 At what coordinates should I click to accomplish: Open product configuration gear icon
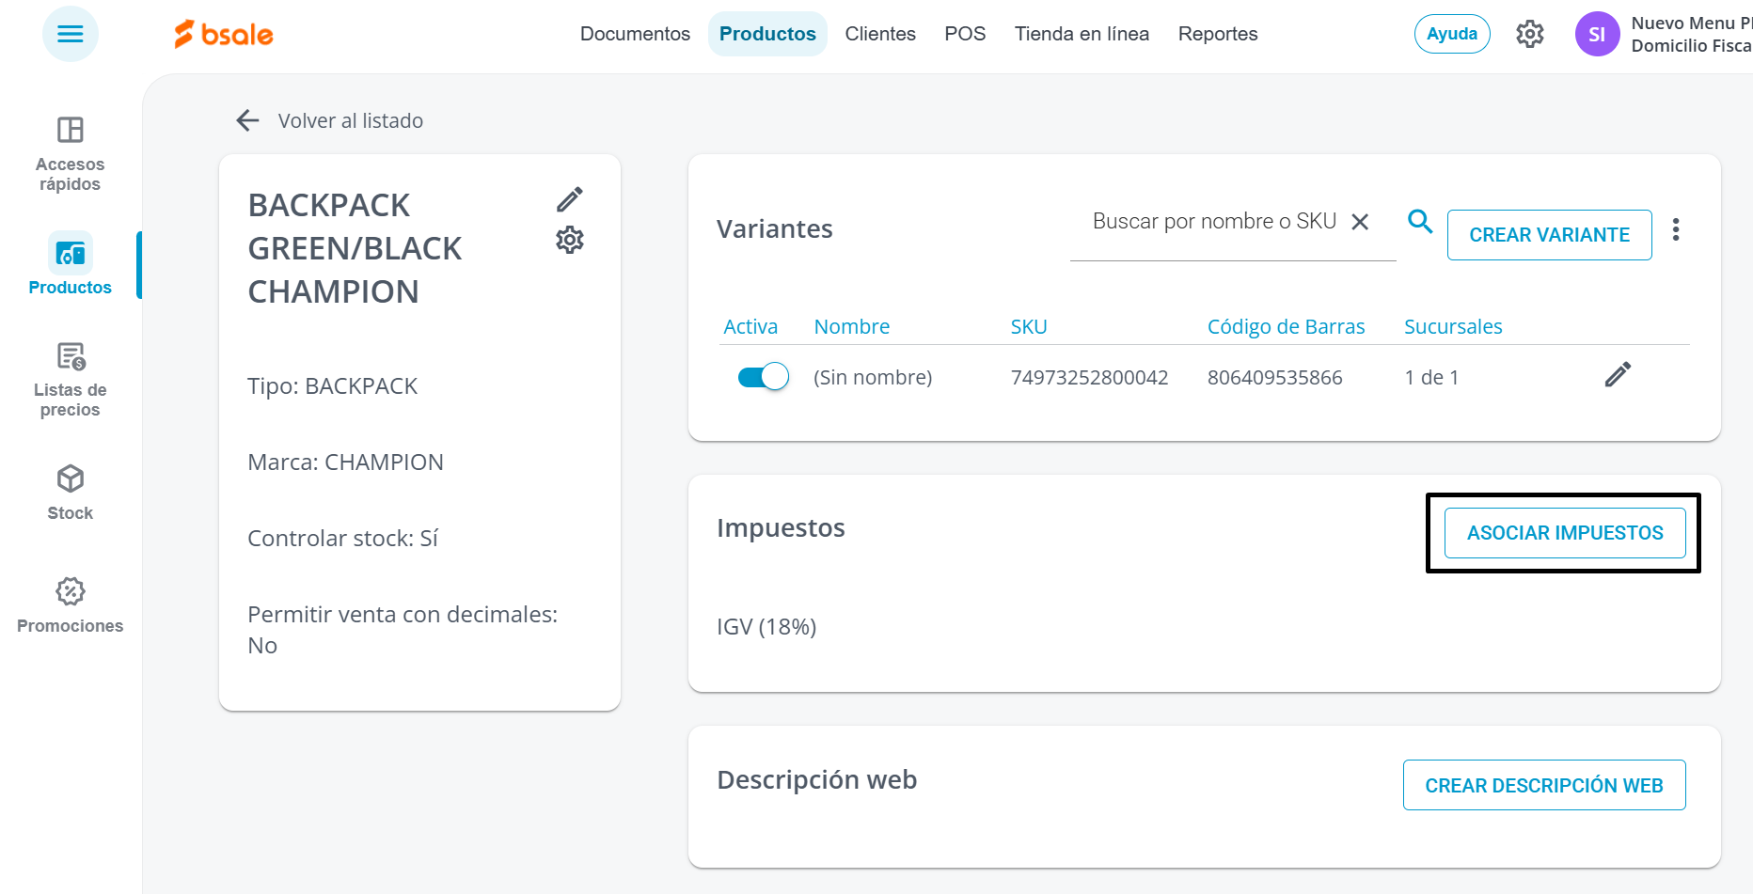(x=570, y=241)
